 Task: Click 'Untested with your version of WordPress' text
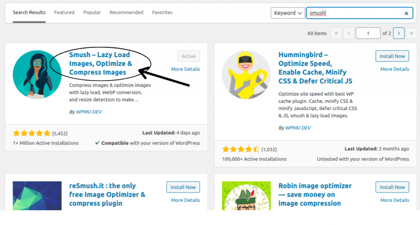pos(363,159)
